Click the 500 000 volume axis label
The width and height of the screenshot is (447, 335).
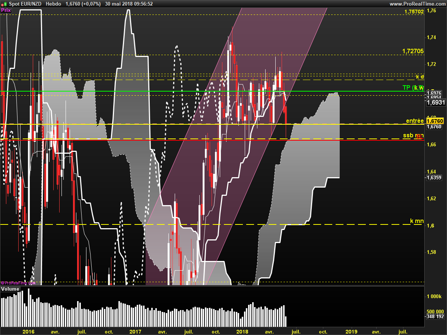tap(435, 312)
